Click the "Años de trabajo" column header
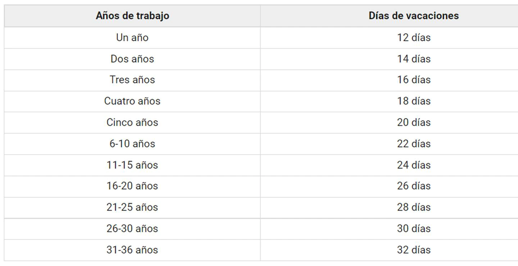 pos(132,16)
